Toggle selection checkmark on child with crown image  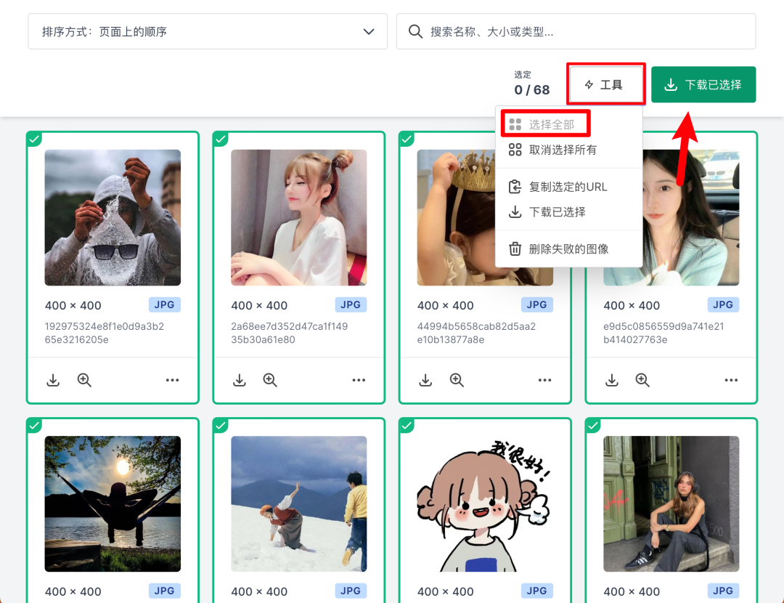407,139
